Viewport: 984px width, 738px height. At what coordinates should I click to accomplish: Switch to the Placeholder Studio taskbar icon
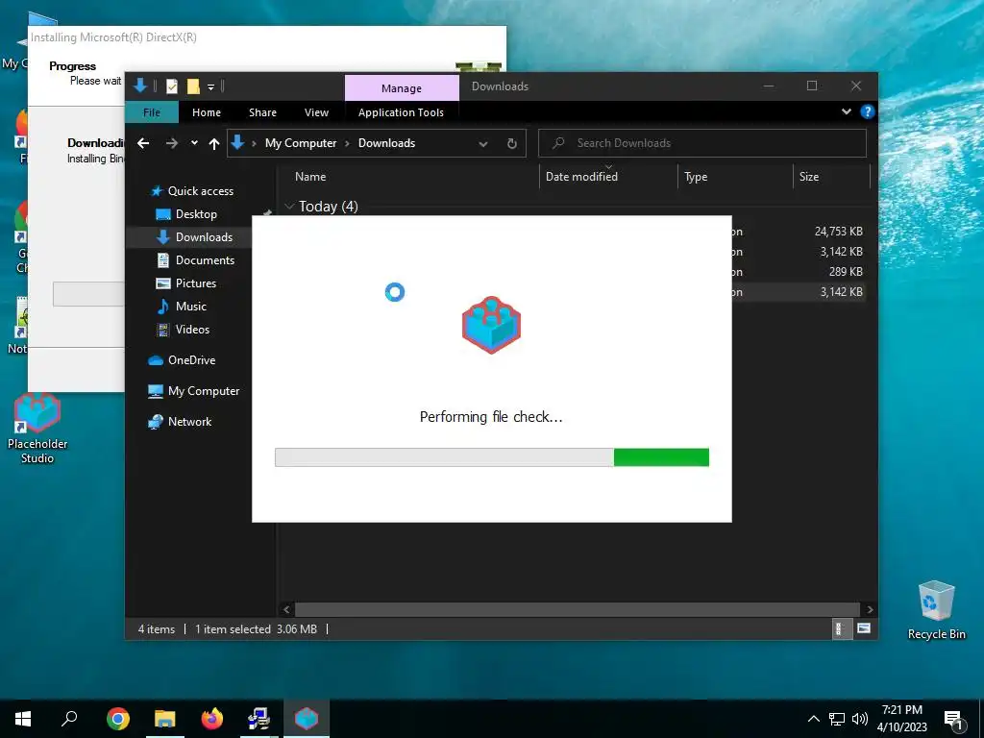click(307, 719)
